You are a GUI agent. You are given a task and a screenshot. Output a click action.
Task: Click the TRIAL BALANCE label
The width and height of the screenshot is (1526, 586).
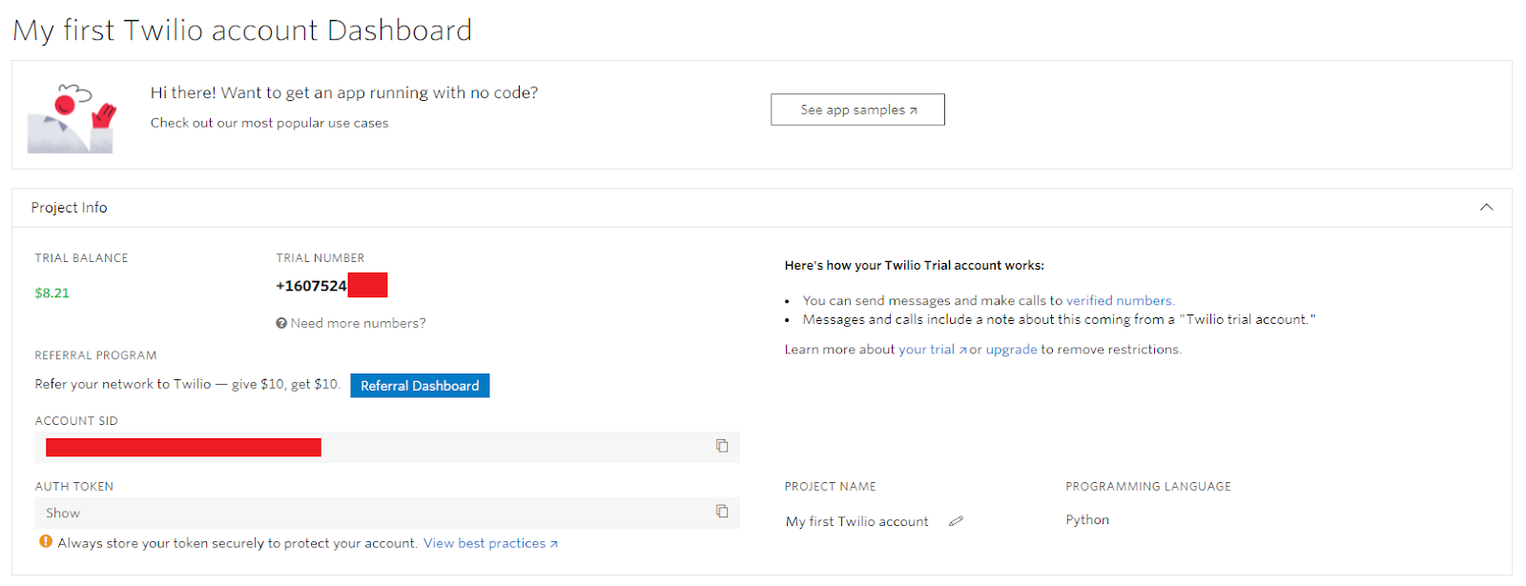pos(81,258)
